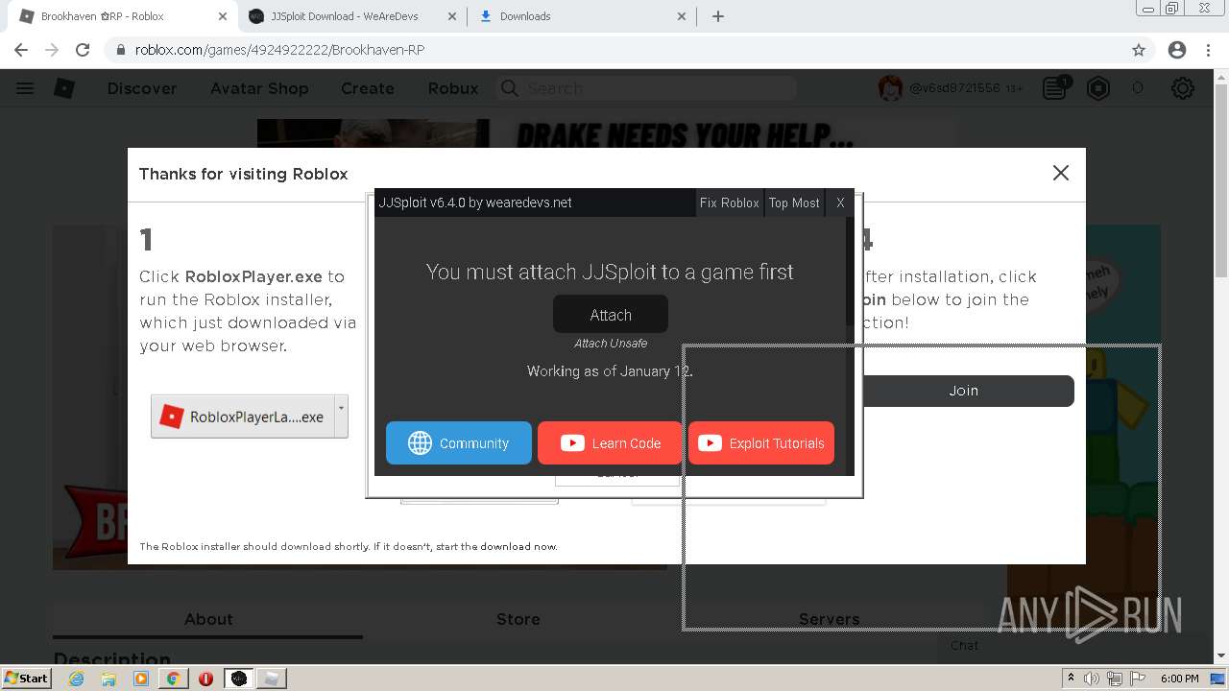Click the RobloxPlayerLauncher.exe download item

point(242,417)
